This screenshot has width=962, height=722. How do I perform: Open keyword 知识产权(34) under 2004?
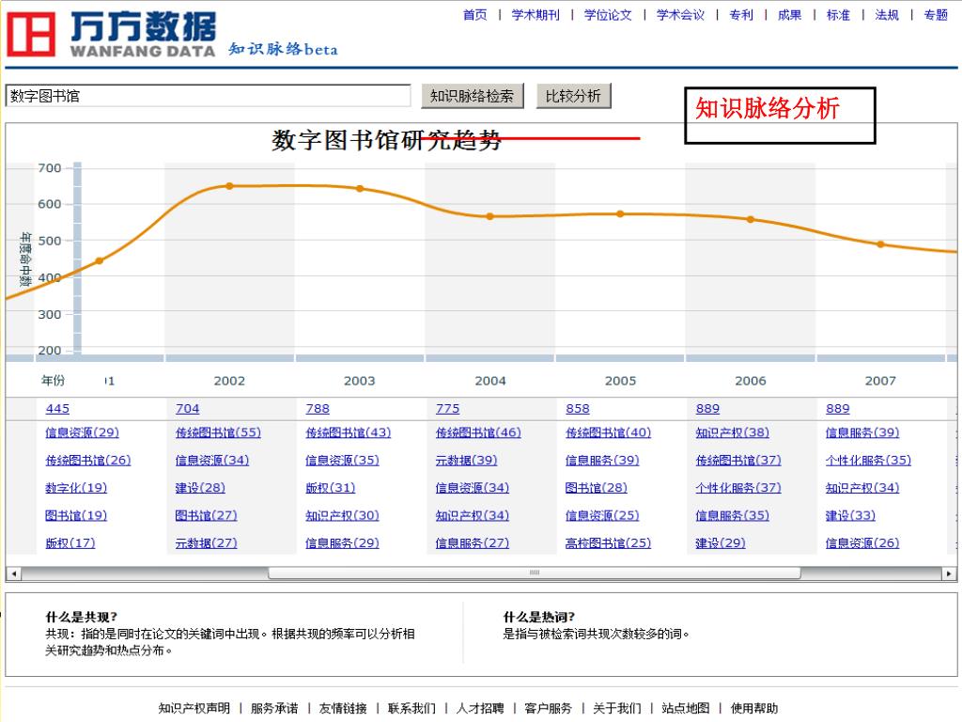click(473, 515)
